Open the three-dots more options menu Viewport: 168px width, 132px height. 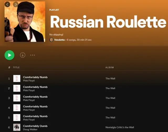point(33,55)
